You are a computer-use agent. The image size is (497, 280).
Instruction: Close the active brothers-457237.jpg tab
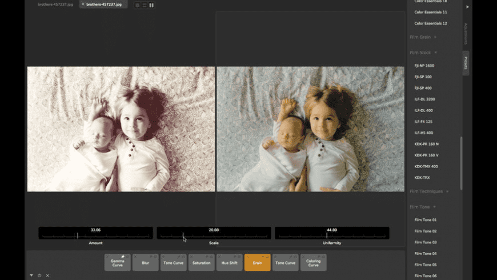click(x=83, y=4)
